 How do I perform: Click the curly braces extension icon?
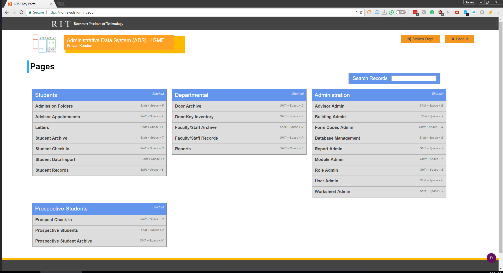point(449,12)
